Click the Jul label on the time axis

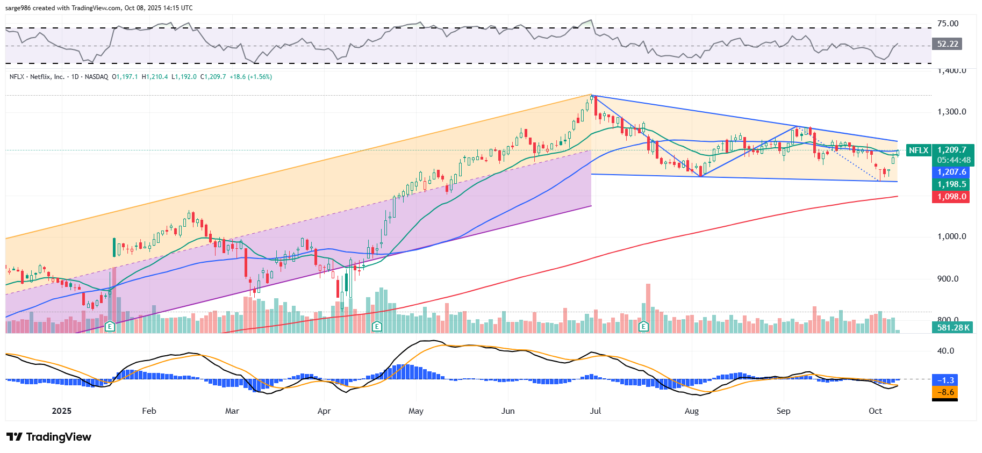click(x=595, y=411)
